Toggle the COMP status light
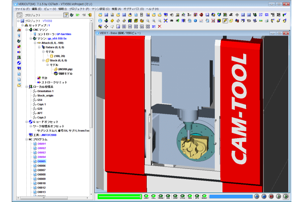The height and width of the screenshot is (202, 304). pos(175,196)
